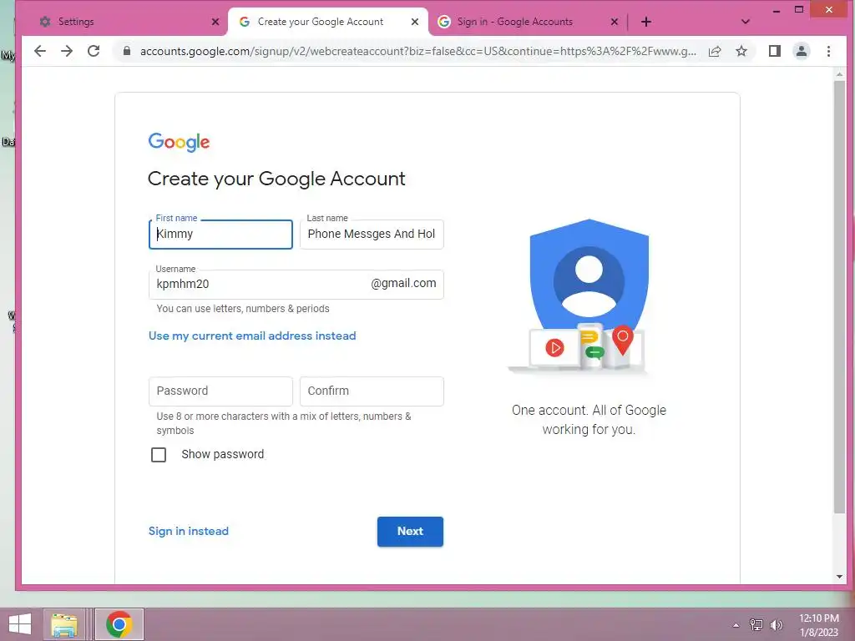Focus the Last name field
Image resolution: width=855 pixels, height=641 pixels.
click(372, 235)
